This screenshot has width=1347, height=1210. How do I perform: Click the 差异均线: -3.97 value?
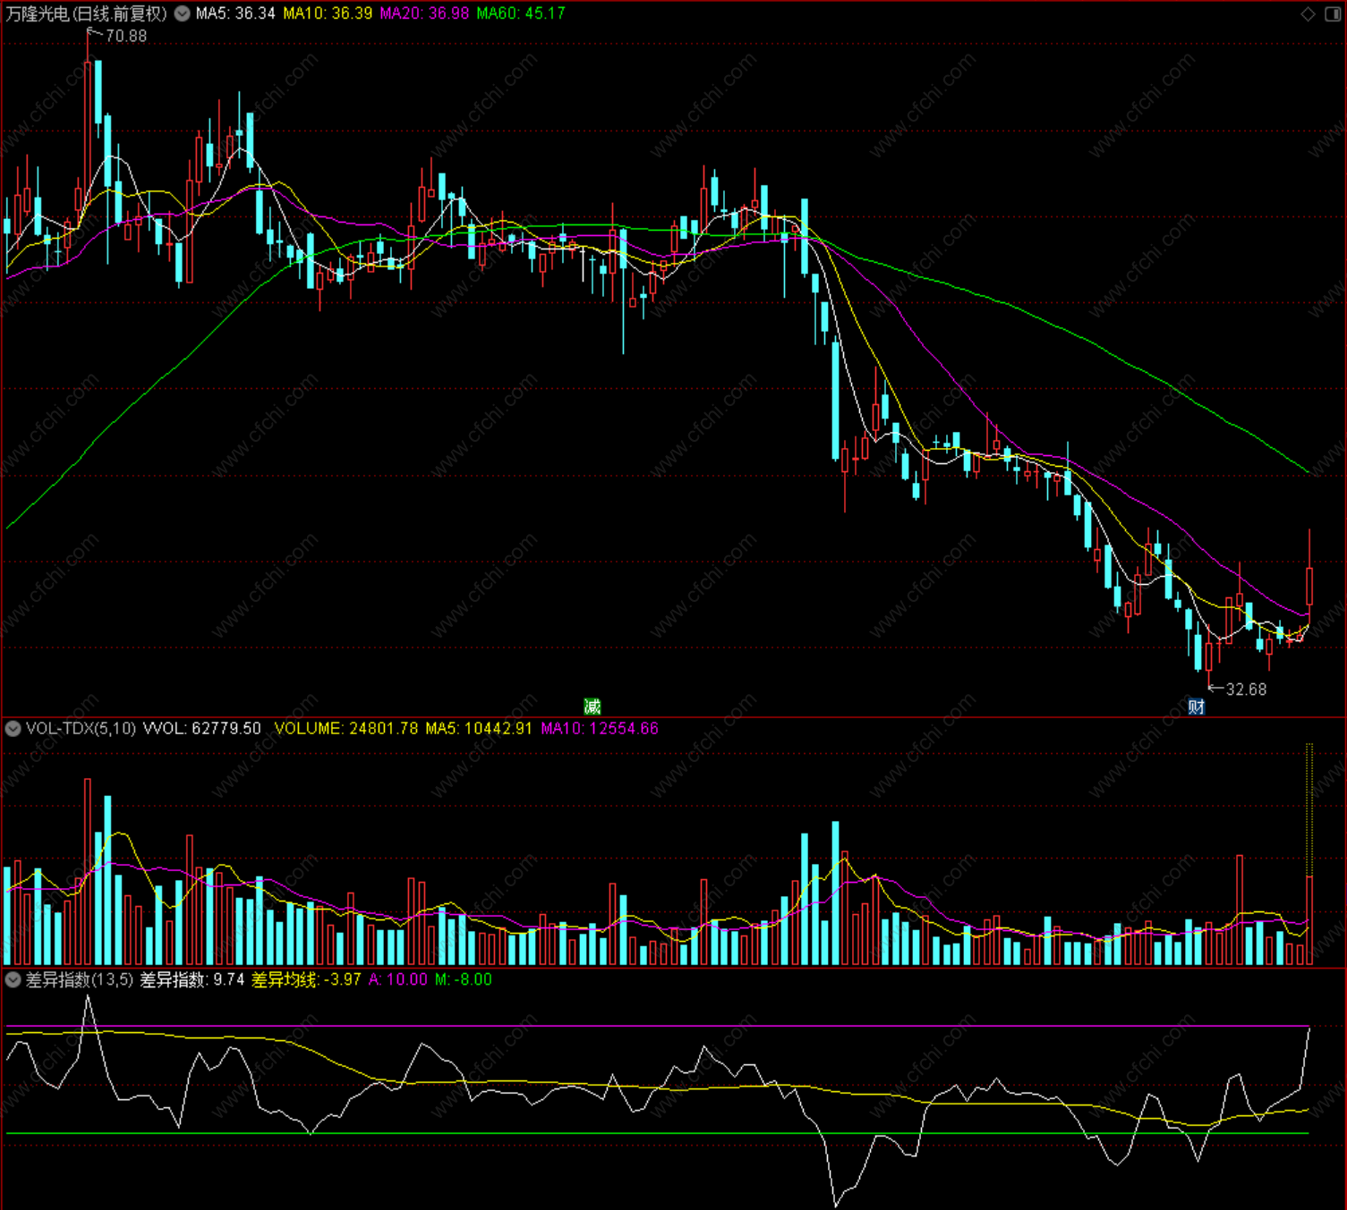306,980
